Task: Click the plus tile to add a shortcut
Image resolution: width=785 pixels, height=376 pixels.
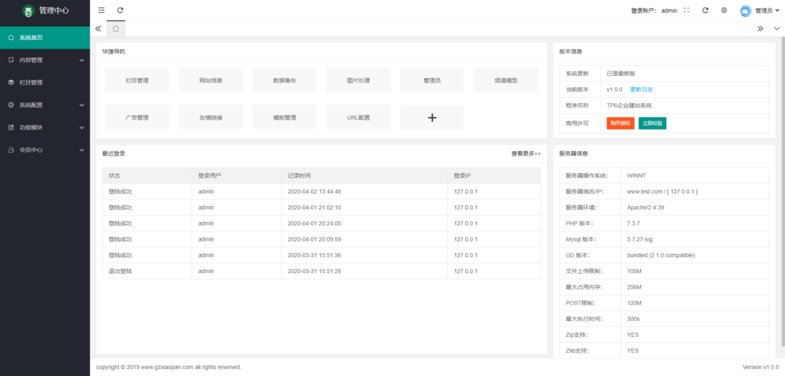Action: [432, 117]
